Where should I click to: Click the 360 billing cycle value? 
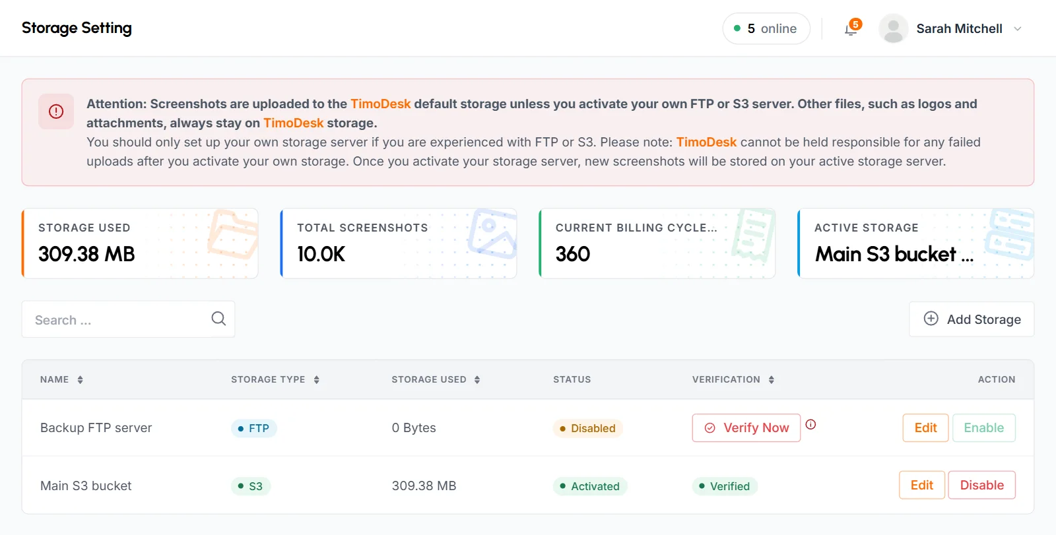coord(573,254)
